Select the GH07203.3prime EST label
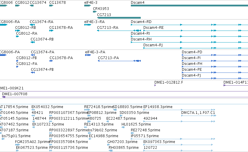The image size is (248, 152). pos(122,142)
